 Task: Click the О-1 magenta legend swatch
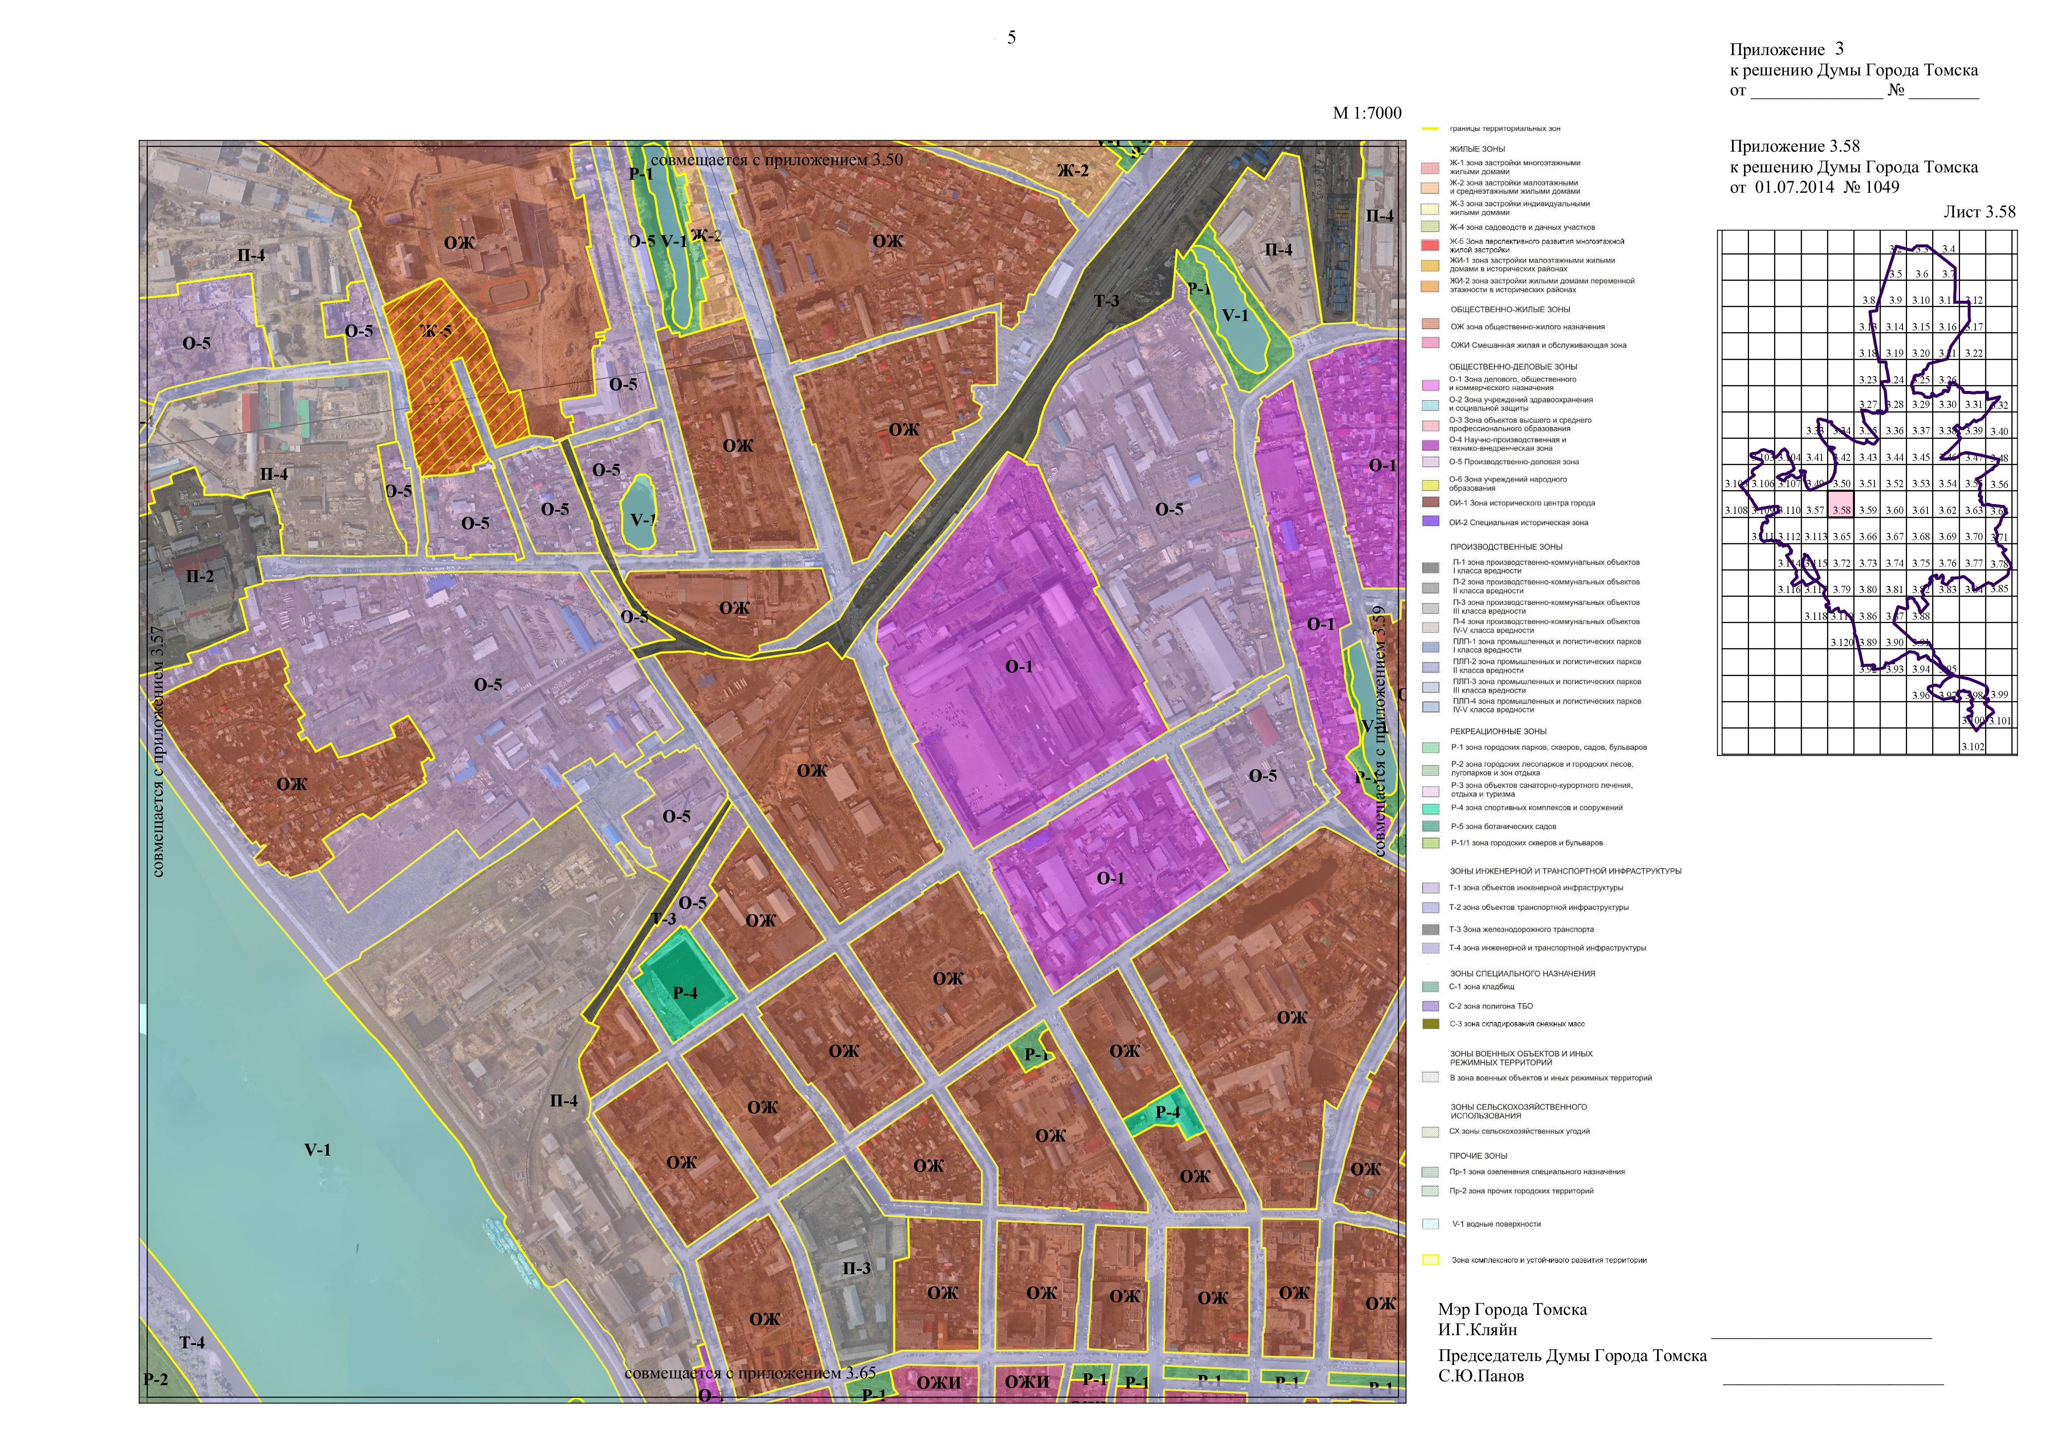tap(1430, 384)
